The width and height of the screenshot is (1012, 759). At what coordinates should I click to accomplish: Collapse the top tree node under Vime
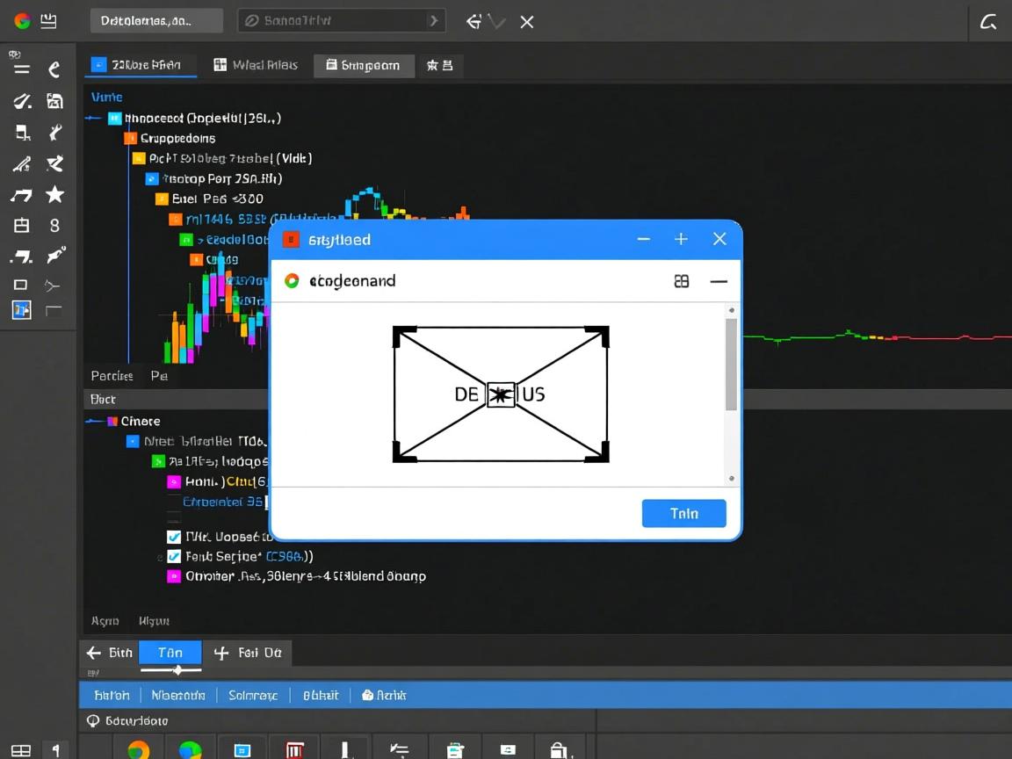(93, 118)
